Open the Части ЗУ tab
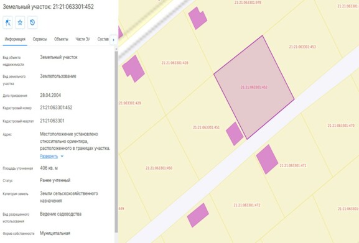 tap(83, 39)
